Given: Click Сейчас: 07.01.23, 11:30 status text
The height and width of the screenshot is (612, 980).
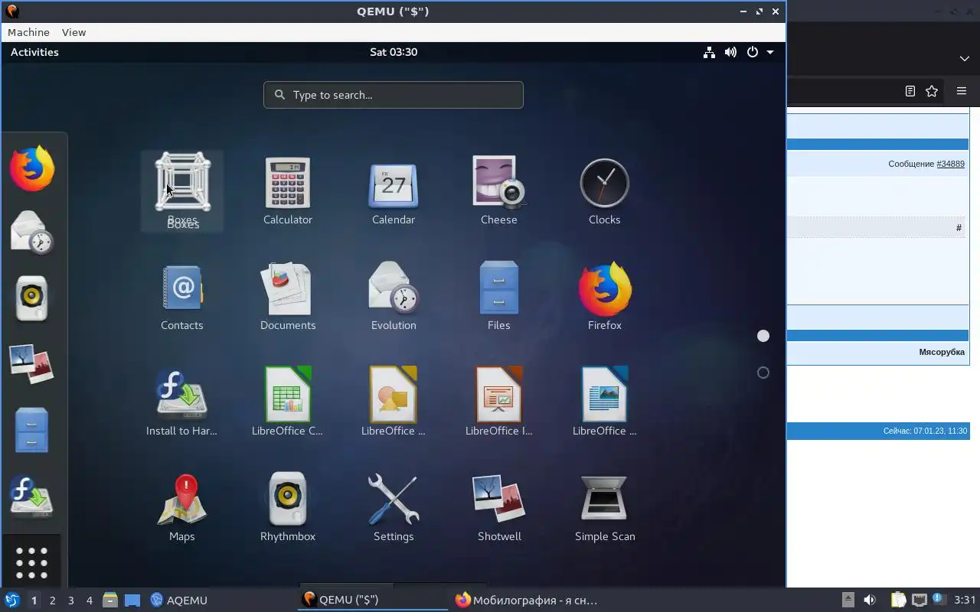Looking at the screenshot, I should pyautogui.click(x=925, y=431).
